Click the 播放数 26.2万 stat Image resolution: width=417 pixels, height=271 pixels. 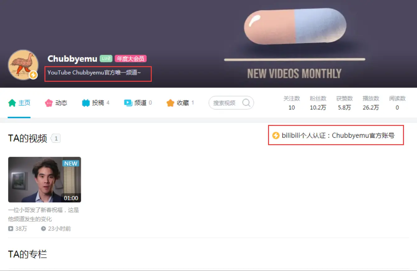pos(371,103)
